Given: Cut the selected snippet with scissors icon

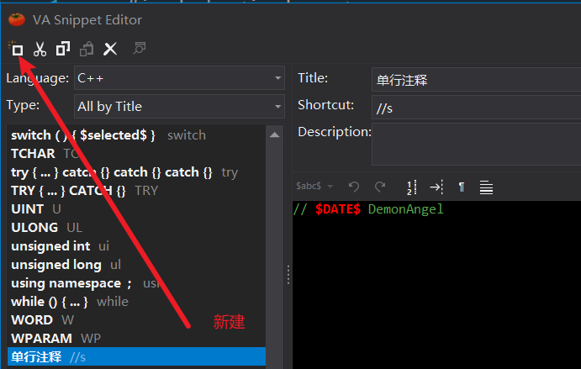Looking at the screenshot, I should point(40,49).
